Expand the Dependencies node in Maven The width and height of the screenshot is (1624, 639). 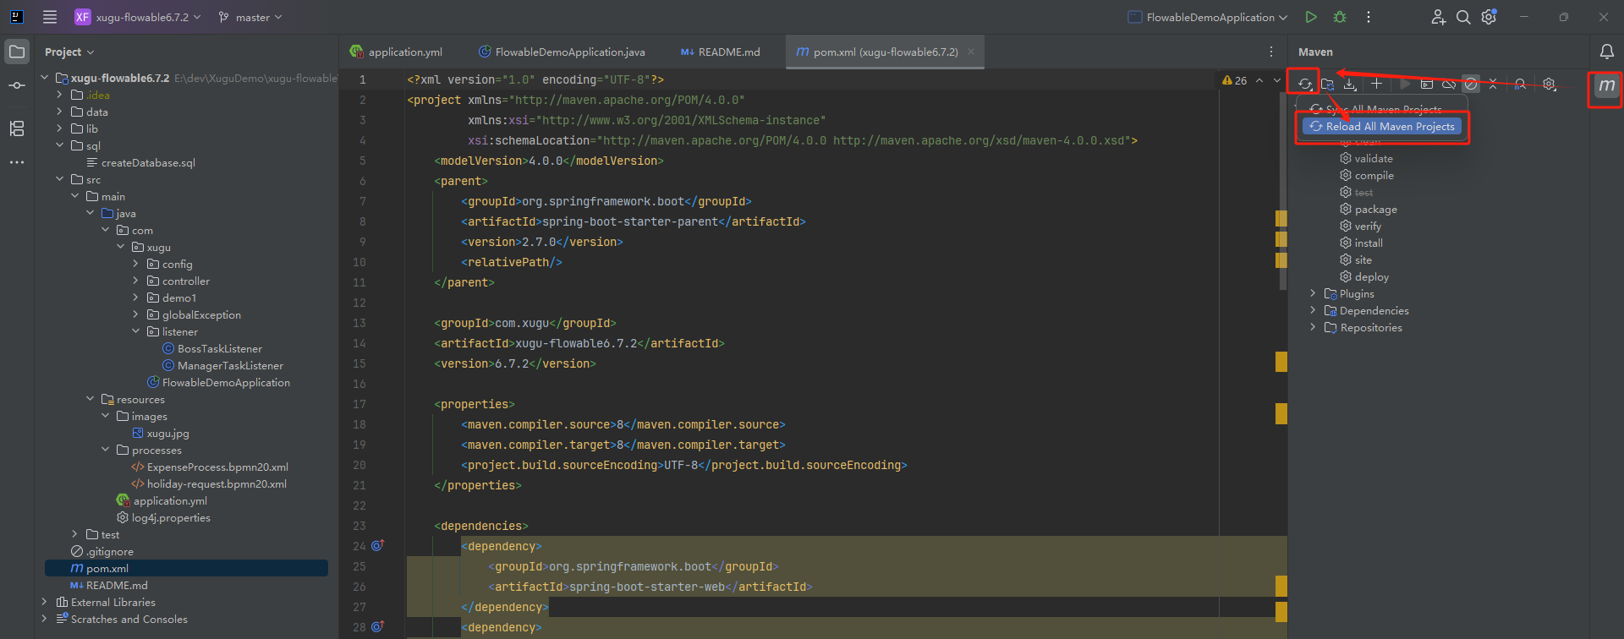tap(1313, 311)
